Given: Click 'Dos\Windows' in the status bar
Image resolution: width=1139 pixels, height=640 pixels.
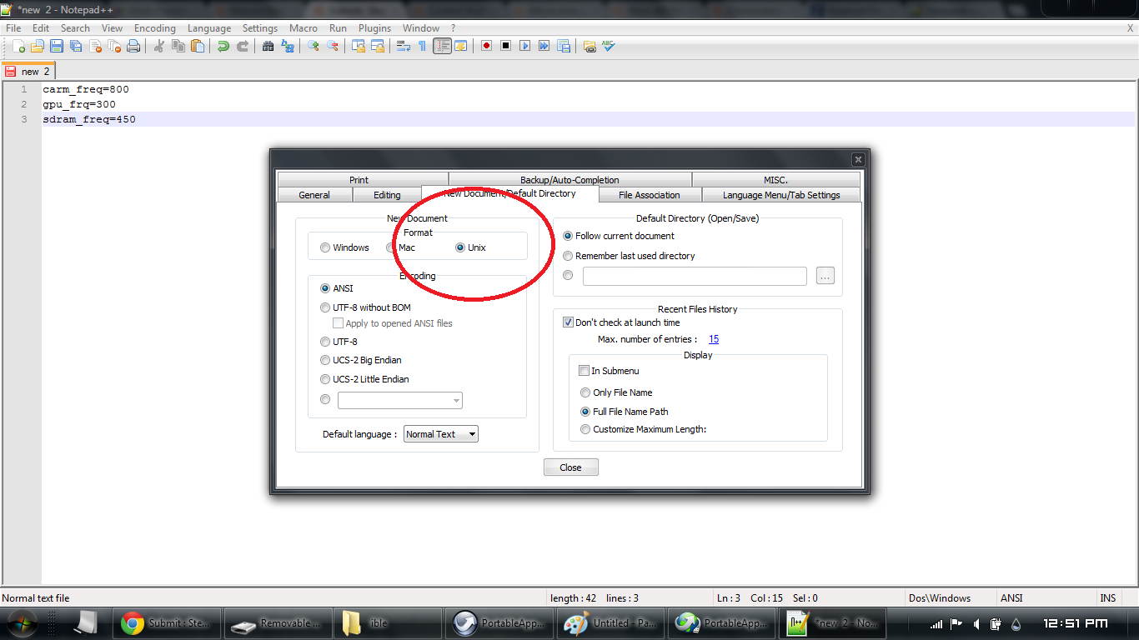Looking at the screenshot, I should click(x=939, y=598).
